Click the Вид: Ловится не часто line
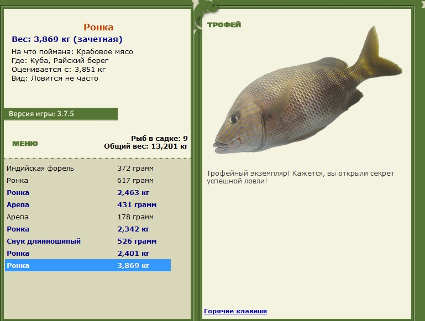This screenshot has width=425, height=321. [55, 78]
